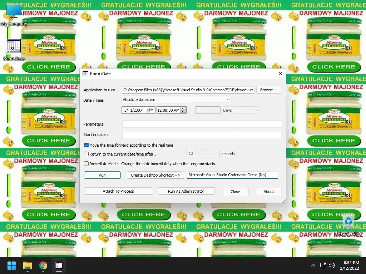The width and height of the screenshot is (366, 274).
Task: Open the Windows Start menu
Action: coord(11,265)
